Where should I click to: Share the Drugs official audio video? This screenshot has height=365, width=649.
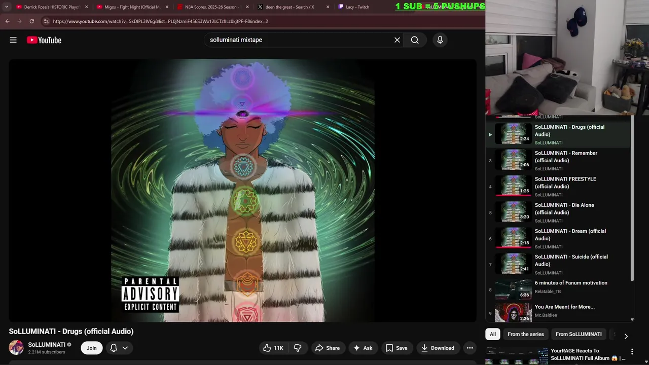tap(328, 348)
